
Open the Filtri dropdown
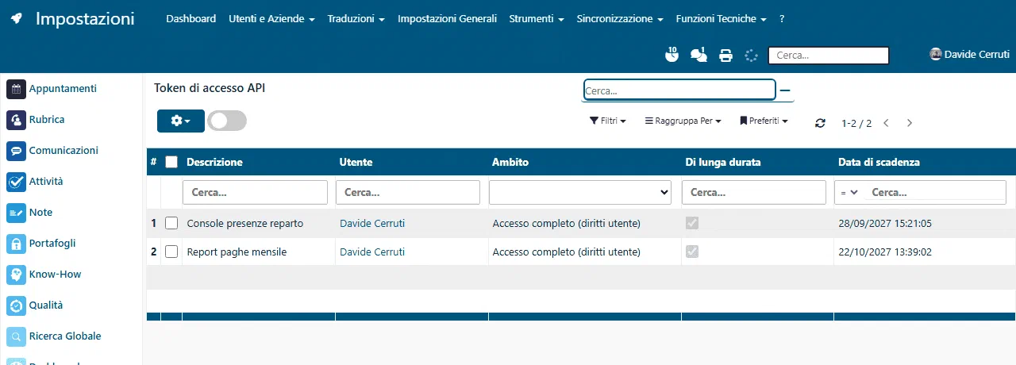click(x=608, y=121)
